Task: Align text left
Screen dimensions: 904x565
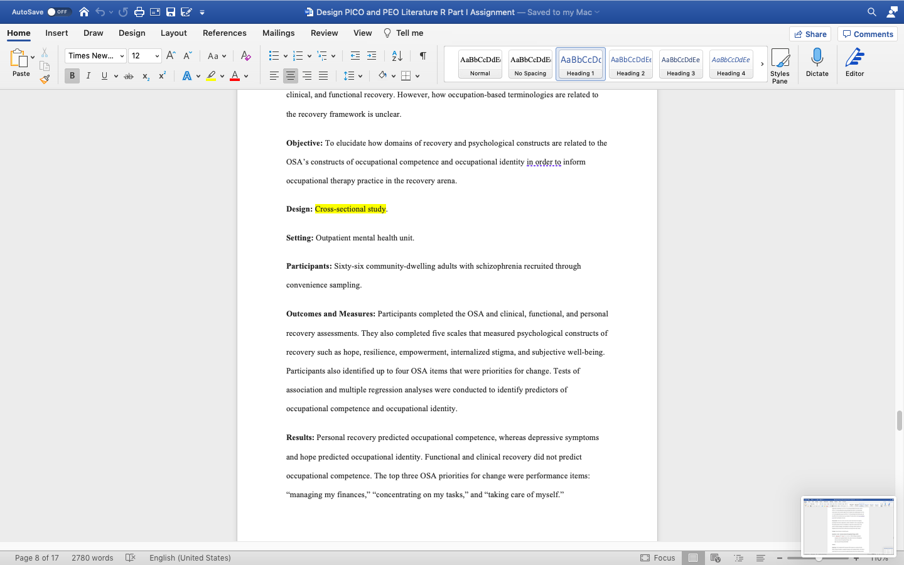Action: click(x=274, y=76)
